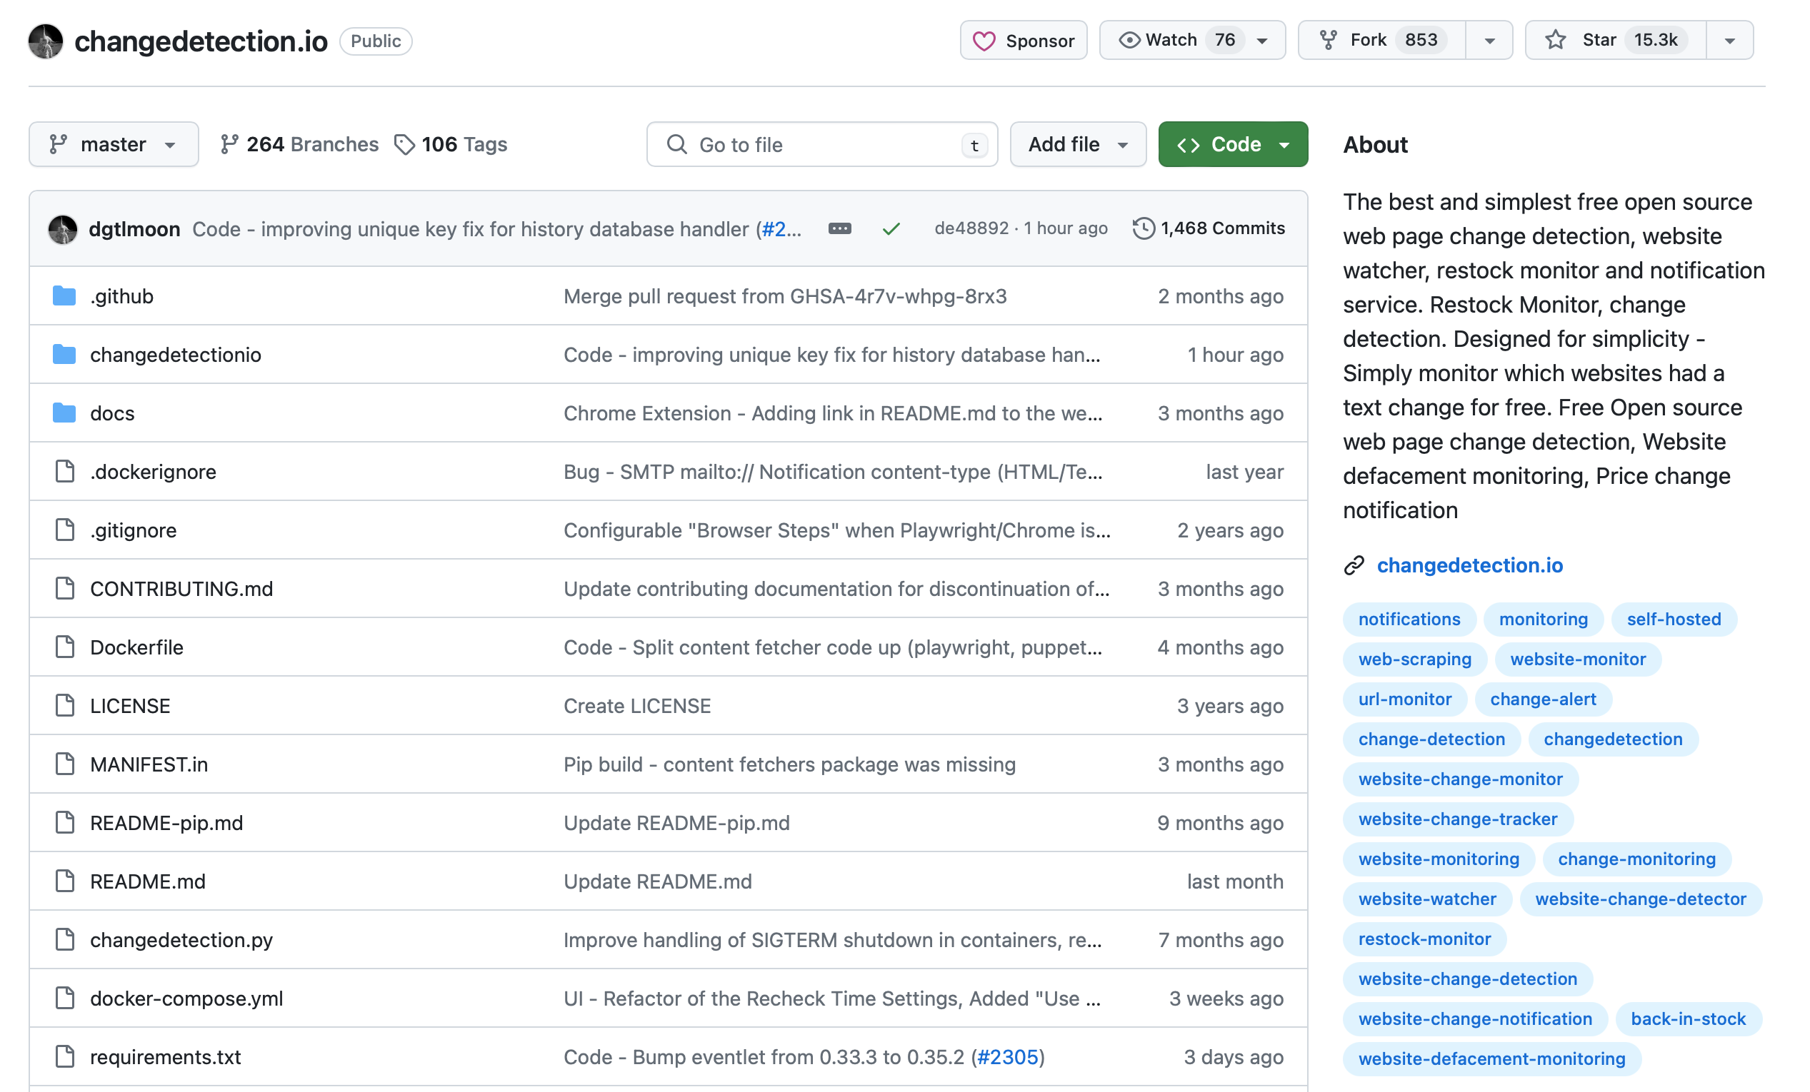Click the tag icon showing 106 Tags
Viewport: 1810px width, 1092px height.
[405, 143]
